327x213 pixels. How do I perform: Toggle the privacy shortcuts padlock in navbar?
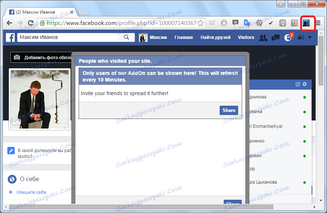[300, 37]
